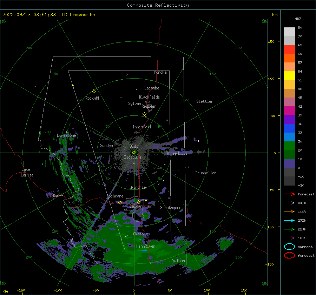Click the magenta 18TS arrow icon

tap(289, 238)
